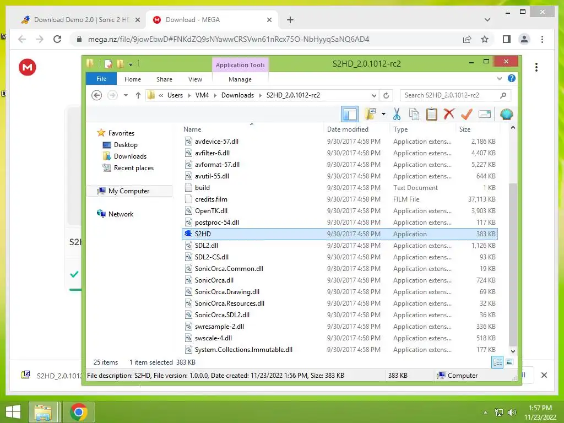
Task: Select My Computer in navigation pane
Action: pyautogui.click(x=129, y=191)
